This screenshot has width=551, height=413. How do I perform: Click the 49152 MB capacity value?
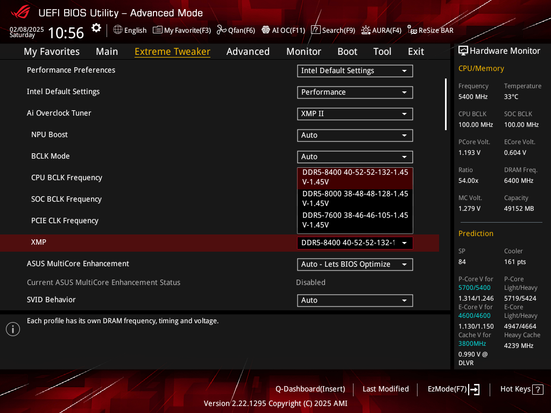tap(519, 209)
